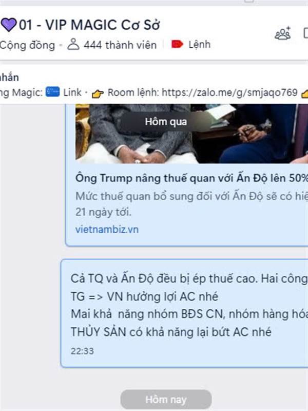The height and width of the screenshot is (411, 308).
Task: Click the red tag icon before Lệnh
Action: point(177,44)
